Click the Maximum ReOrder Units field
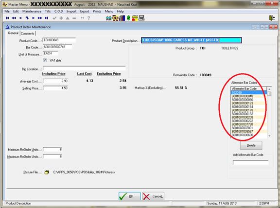Screen dimensions: 280x208 click(x=52, y=156)
